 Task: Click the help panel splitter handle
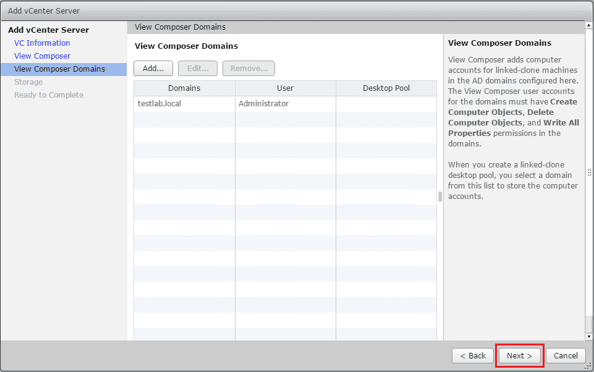[440, 197]
